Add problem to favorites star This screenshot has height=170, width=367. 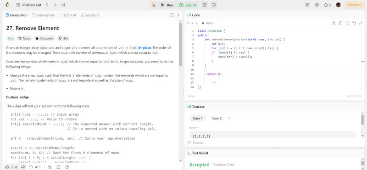[50, 167]
